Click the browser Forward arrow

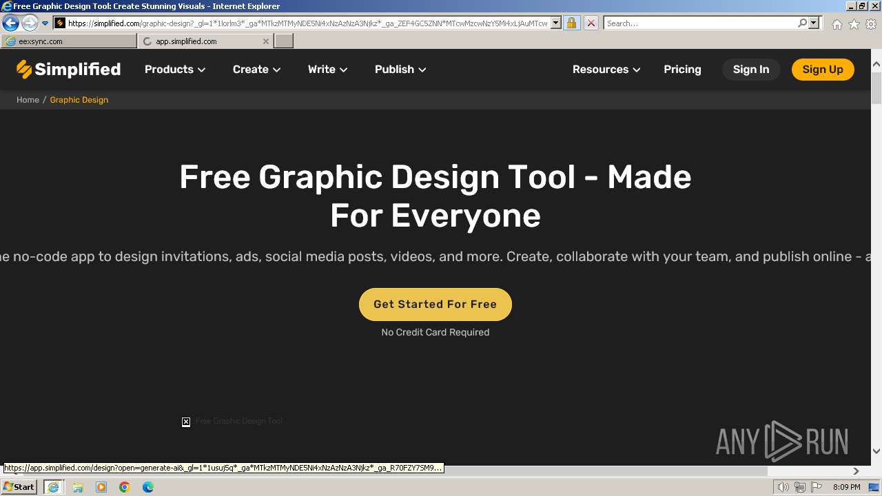coord(29,23)
